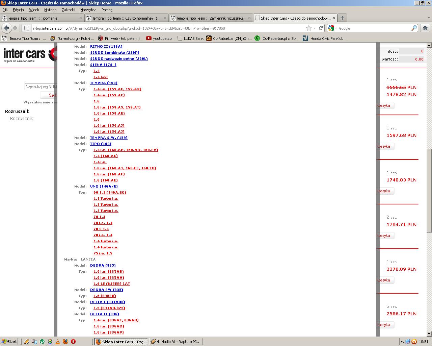The image size is (432, 346).
Task: Open the Tempra Tipo Team bookmark
Action: point(24,39)
